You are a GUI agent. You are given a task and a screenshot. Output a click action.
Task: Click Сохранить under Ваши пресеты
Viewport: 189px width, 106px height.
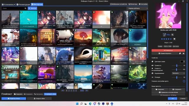177,90
